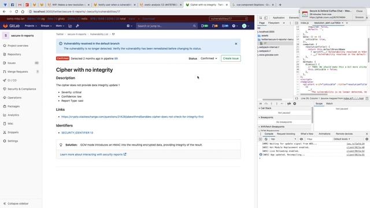
Task: Open the console context top dropdown
Action: (x=283, y=139)
